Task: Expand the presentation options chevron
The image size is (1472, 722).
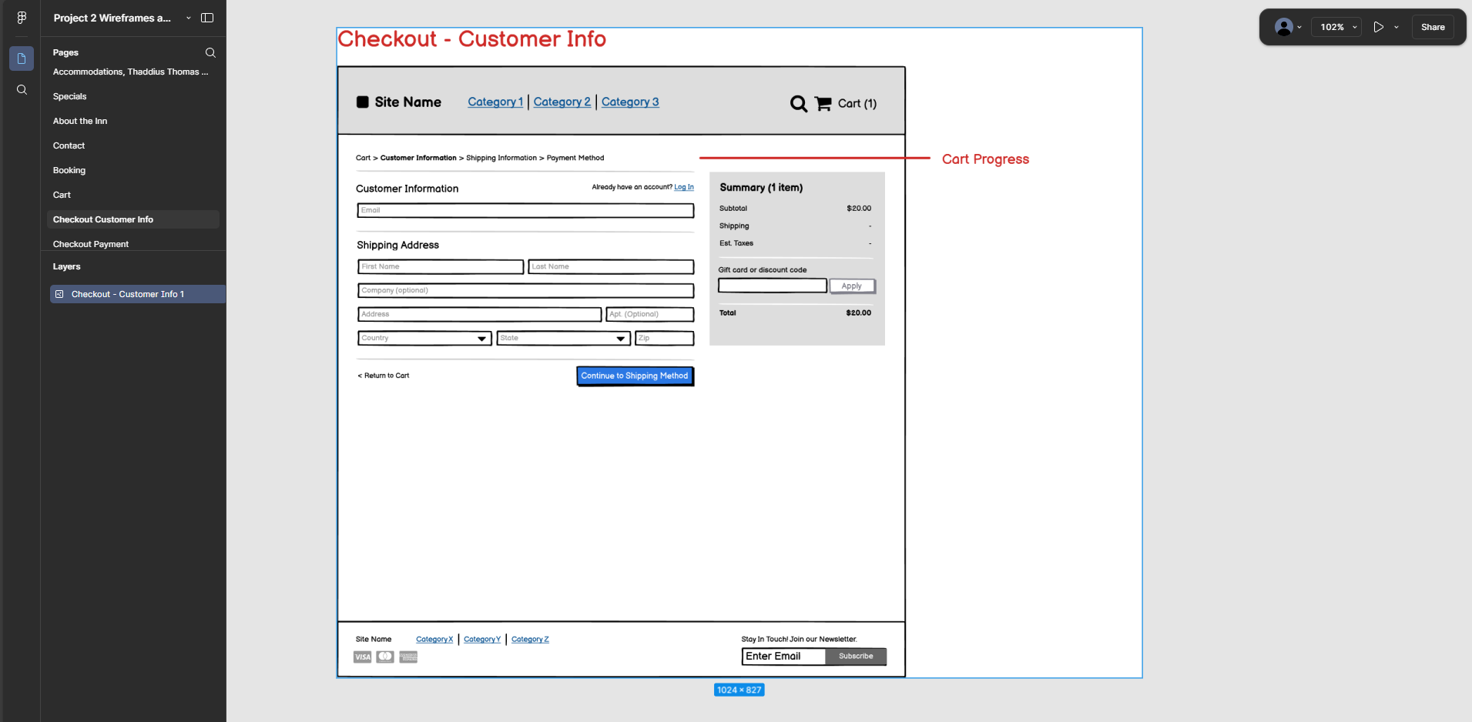Action: click(1397, 27)
